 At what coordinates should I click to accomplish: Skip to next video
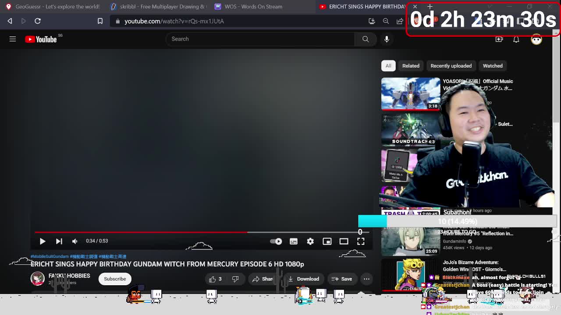tap(59, 241)
